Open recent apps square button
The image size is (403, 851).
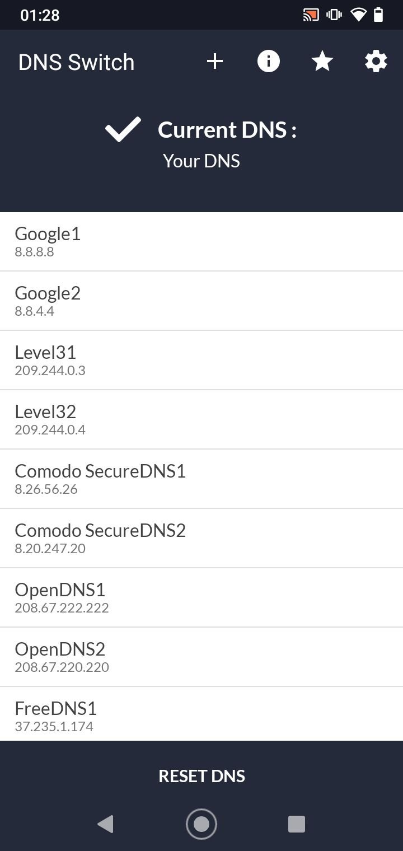[296, 824]
